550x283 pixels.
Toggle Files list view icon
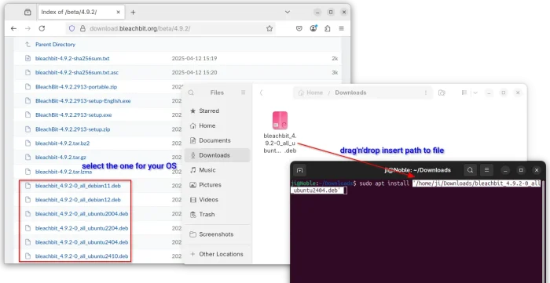pyautogui.click(x=464, y=93)
